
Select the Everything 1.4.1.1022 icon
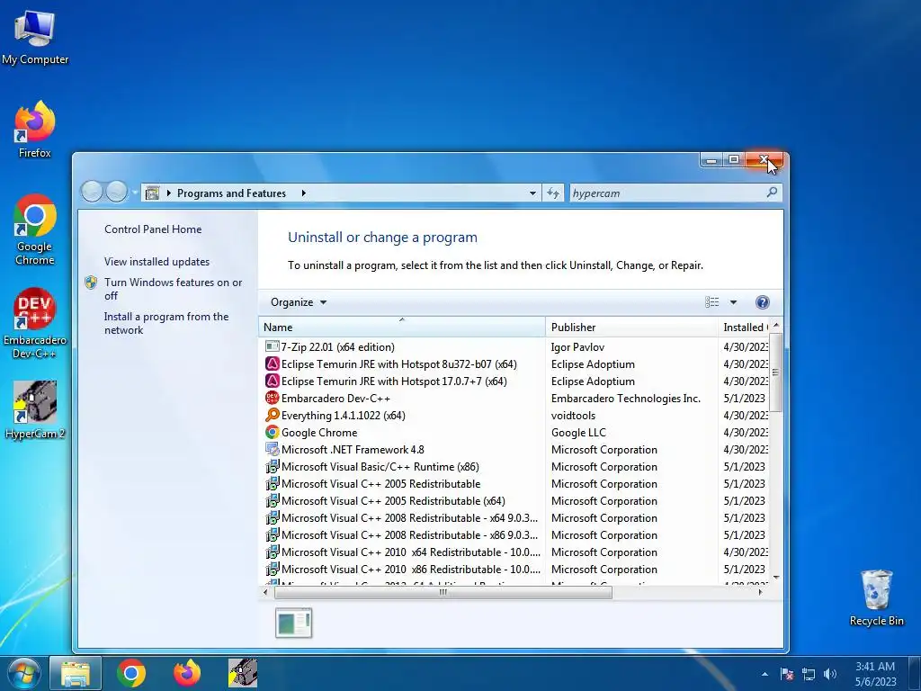coord(272,416)
